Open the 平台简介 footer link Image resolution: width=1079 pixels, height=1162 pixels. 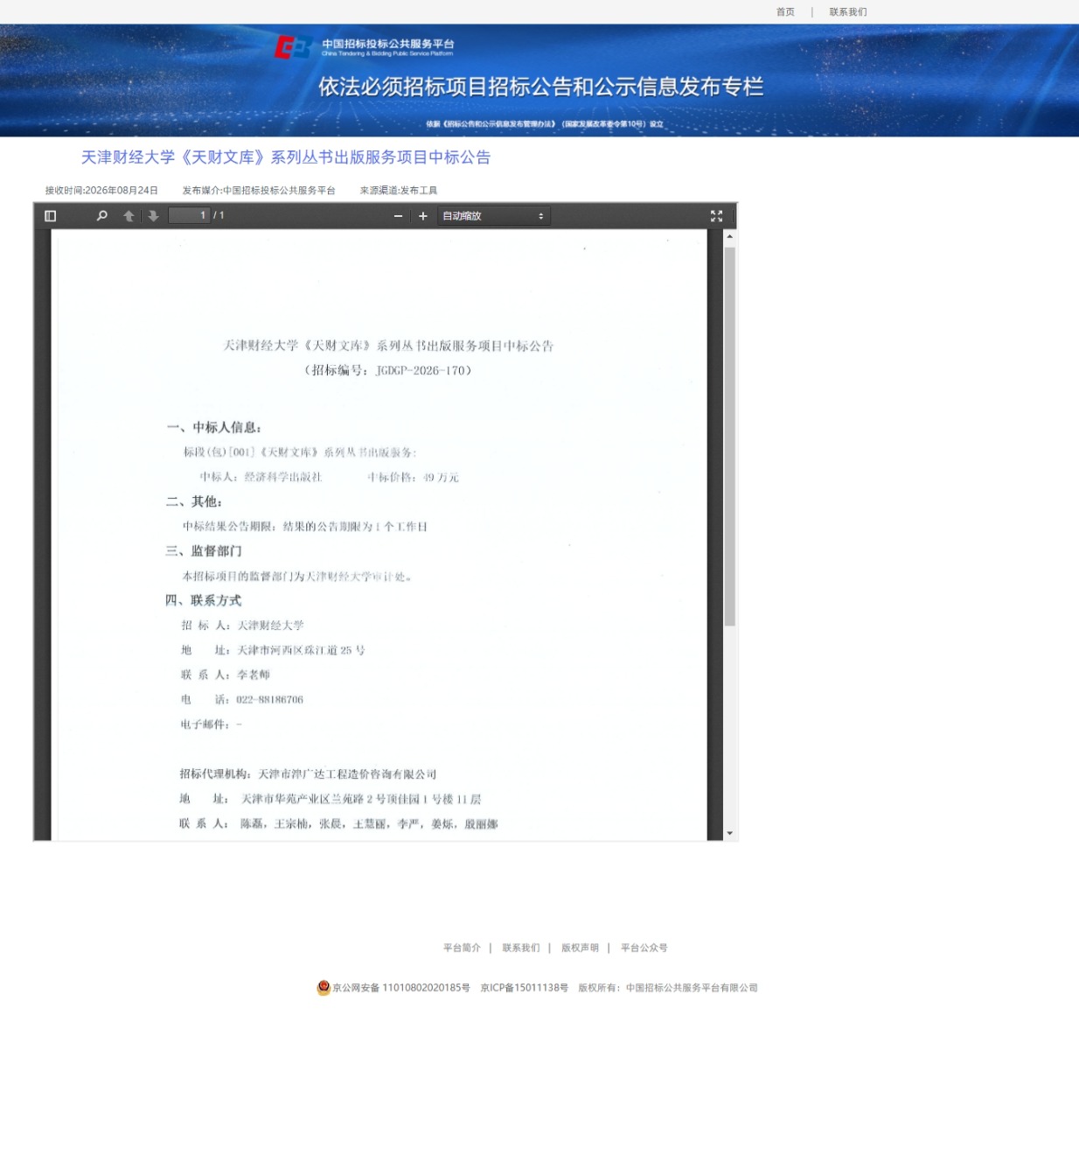coord(462,948)
